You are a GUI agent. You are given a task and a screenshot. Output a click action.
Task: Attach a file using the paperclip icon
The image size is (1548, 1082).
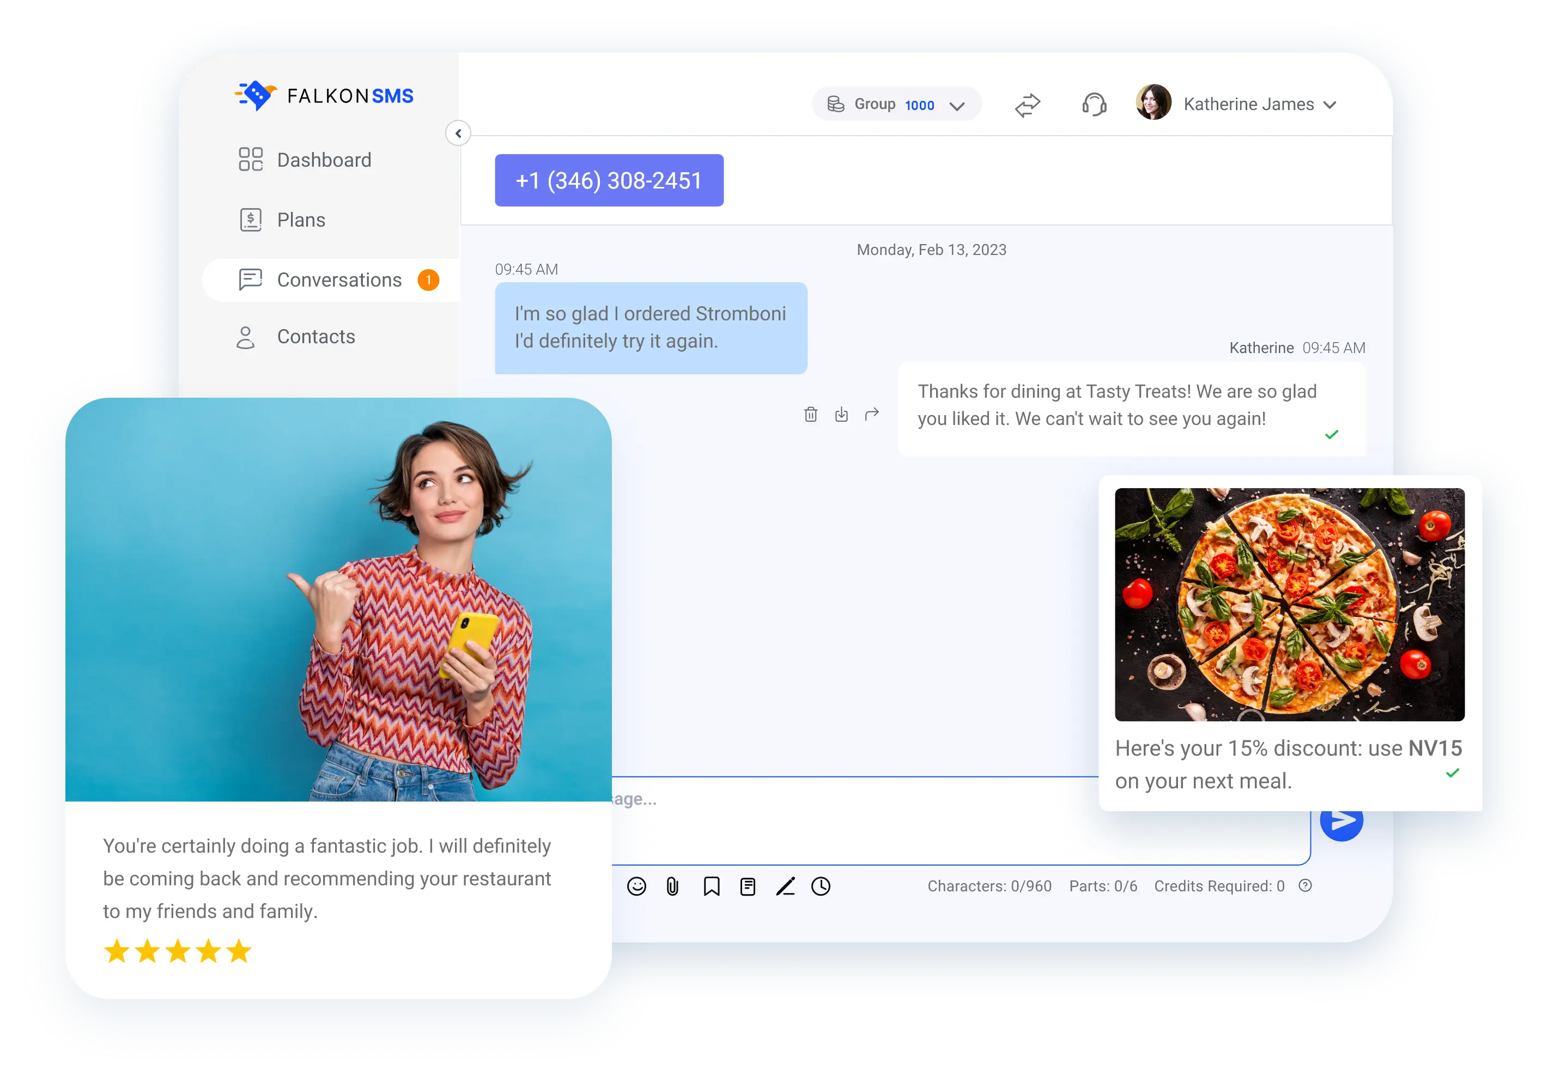tap(671, 886)
